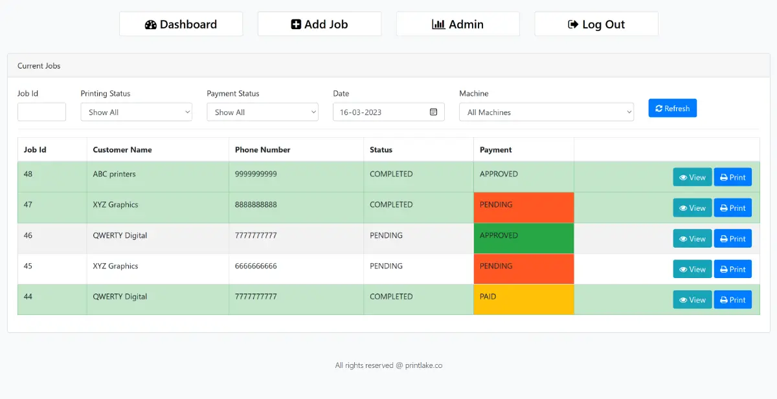
Task: Click the Current Jobs panel header
Action: pos(39,65)
